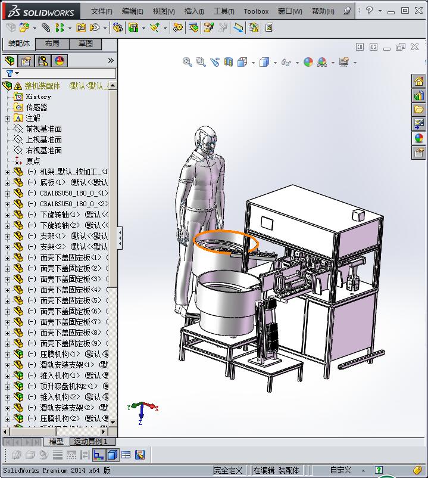This screenshot has height=478, width=428.
Task: Expand the 注解 tree node
Action: point(7,119)
